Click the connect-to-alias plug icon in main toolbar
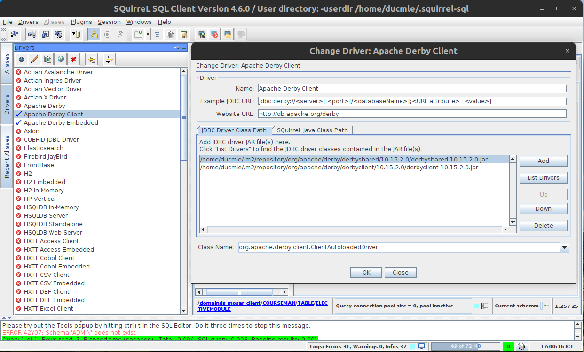 14,34
